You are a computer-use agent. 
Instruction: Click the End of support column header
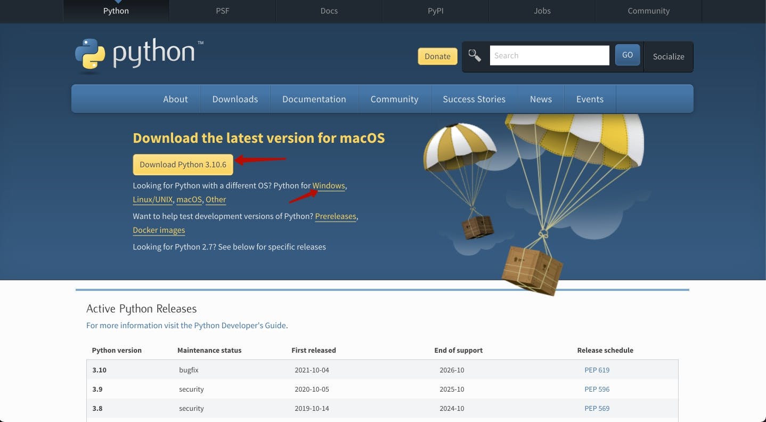click(x=459, y=350)
